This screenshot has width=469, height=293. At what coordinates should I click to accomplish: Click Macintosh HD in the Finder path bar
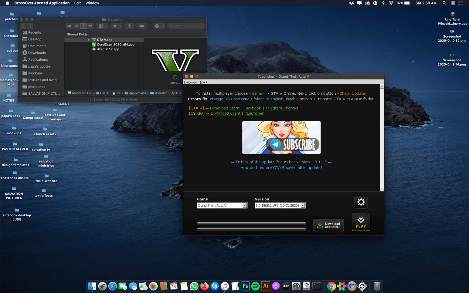[x=80, y=93]
